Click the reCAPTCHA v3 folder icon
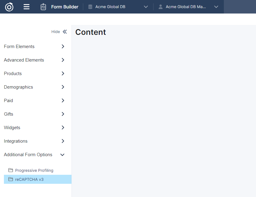Screen dimensions: 256x197 pos(11,179)
